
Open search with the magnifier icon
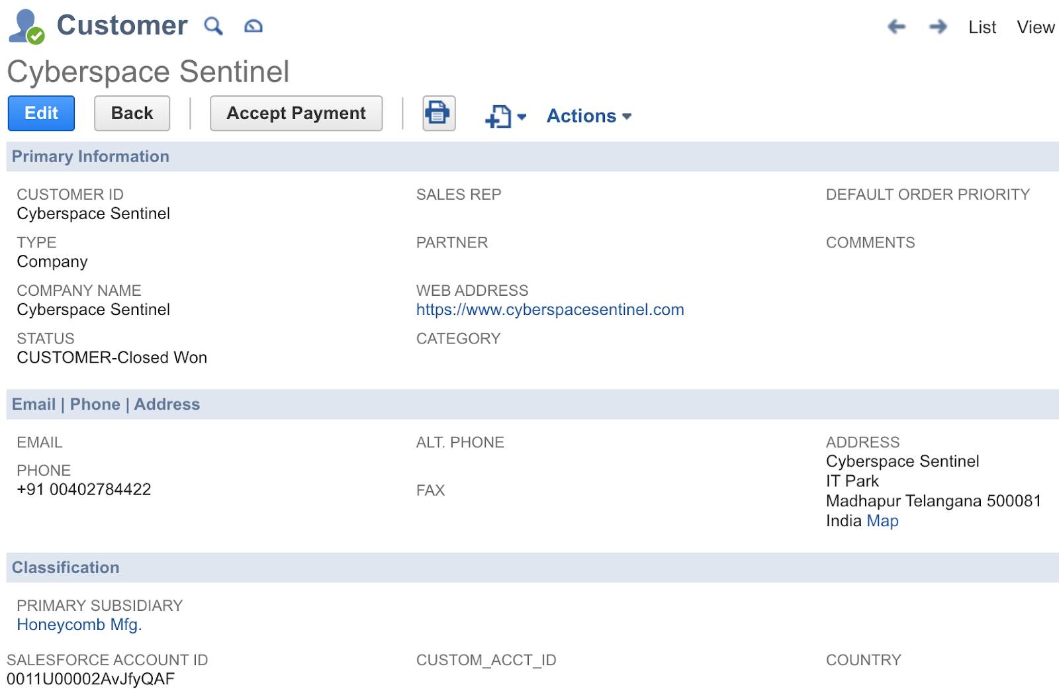[213, 26]
